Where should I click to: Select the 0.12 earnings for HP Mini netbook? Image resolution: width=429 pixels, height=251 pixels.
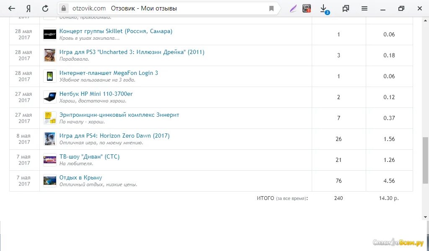click(389, 97)
